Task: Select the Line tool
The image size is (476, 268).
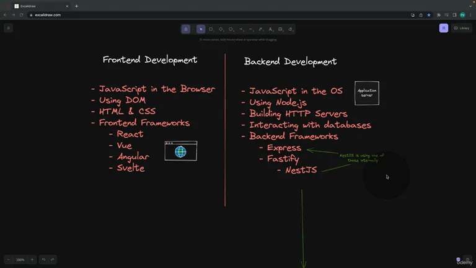Action: click(251, 29)
